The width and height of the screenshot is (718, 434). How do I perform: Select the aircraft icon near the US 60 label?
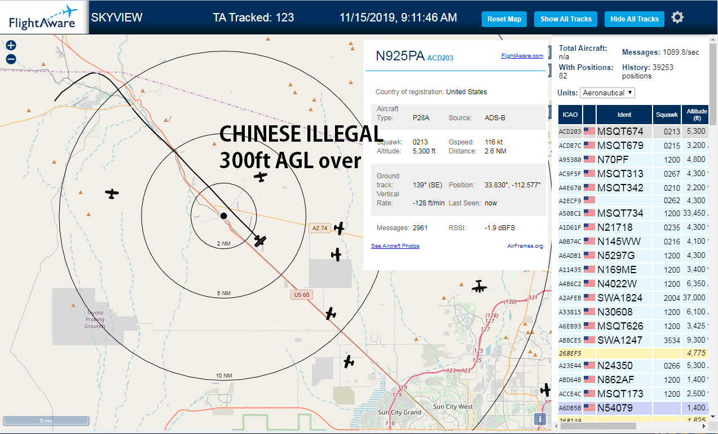pos(331,313)
